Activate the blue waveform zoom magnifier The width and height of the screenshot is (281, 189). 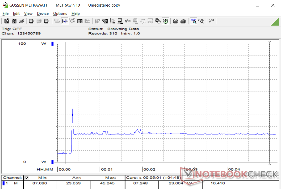pyautogui.click(x=194, y=21)
